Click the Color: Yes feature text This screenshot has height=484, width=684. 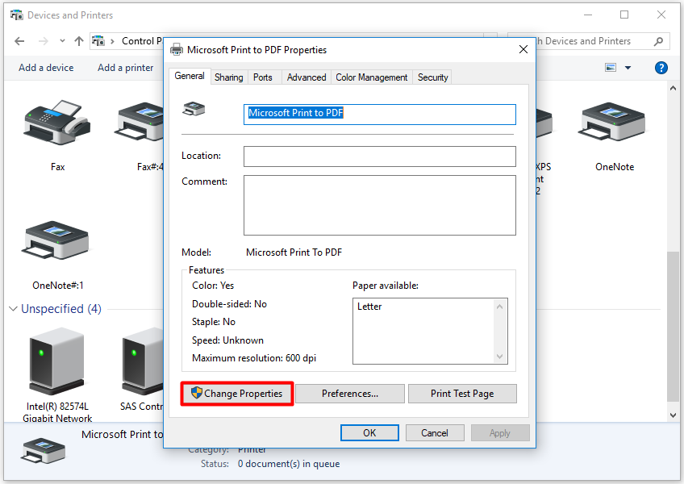[x=213, y=286]
